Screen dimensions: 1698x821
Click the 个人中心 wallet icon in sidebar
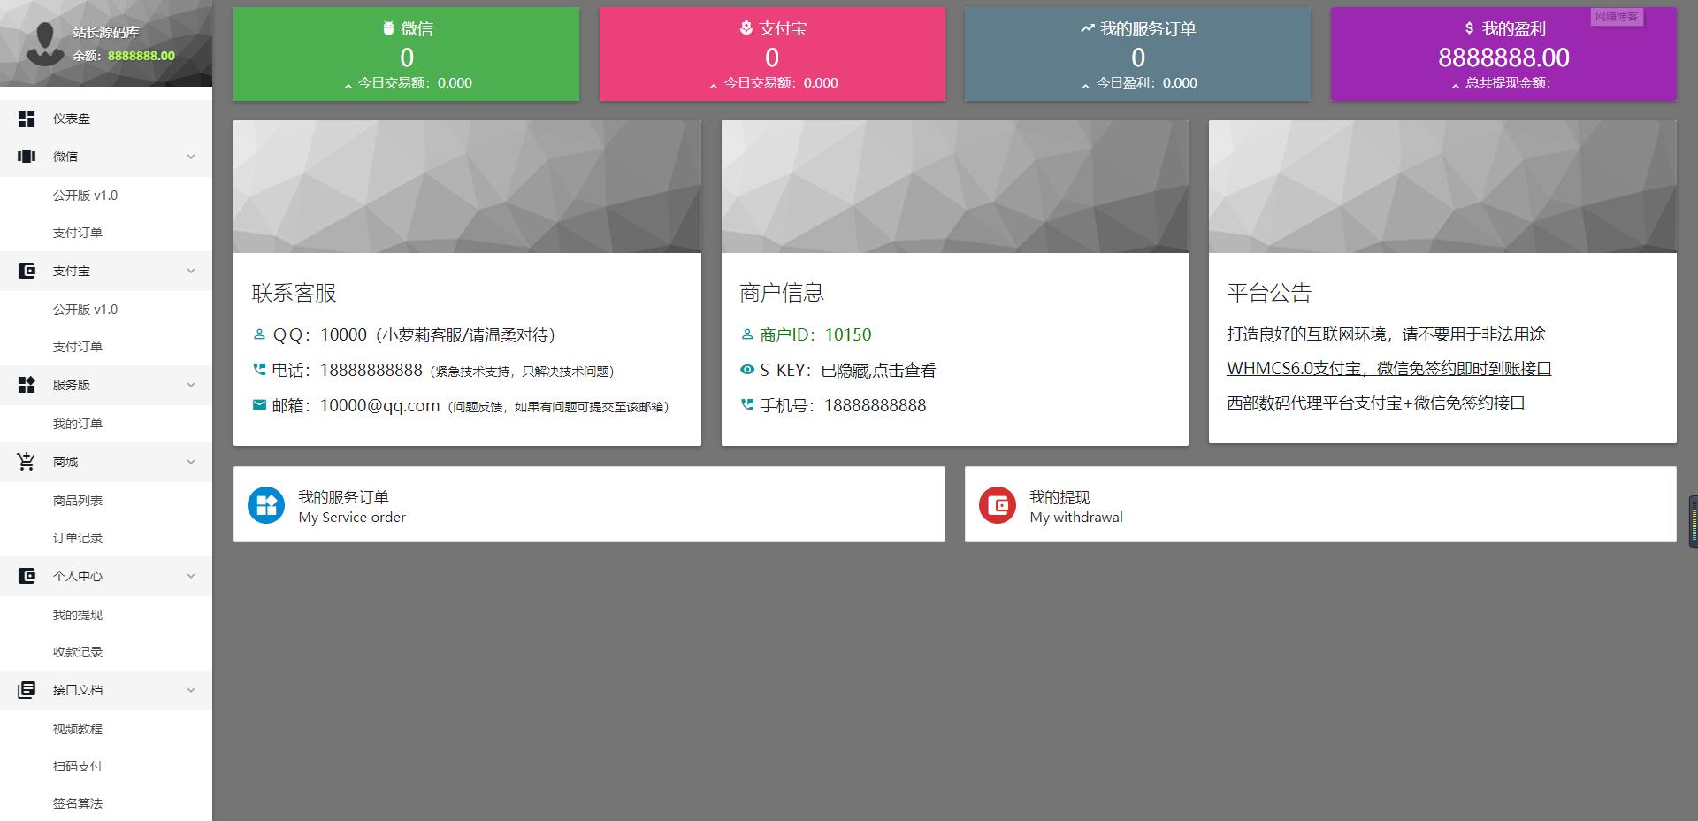pyautogui.click(x=27, y=576)
